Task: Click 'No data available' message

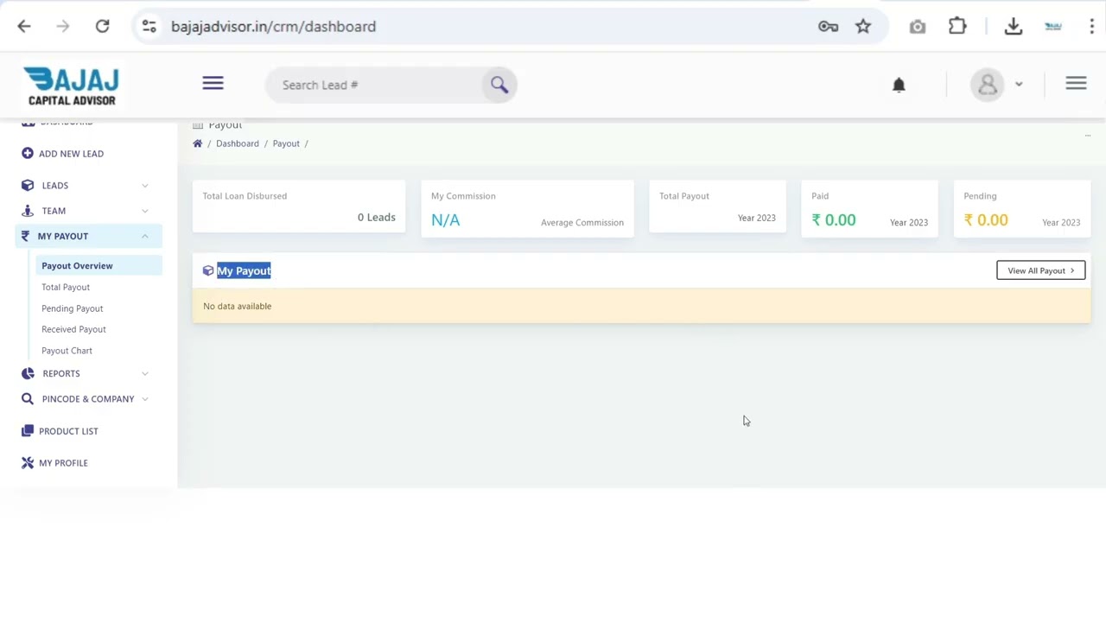Action: [x=237, y=306]
